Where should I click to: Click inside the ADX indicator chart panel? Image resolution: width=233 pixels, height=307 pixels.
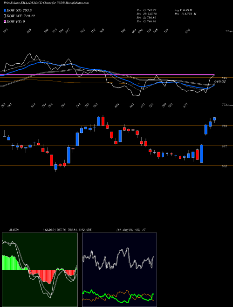tap(119, 270)
